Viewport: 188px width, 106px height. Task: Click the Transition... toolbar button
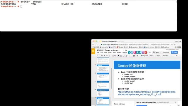pyautogui.click(x=166, y=56)
